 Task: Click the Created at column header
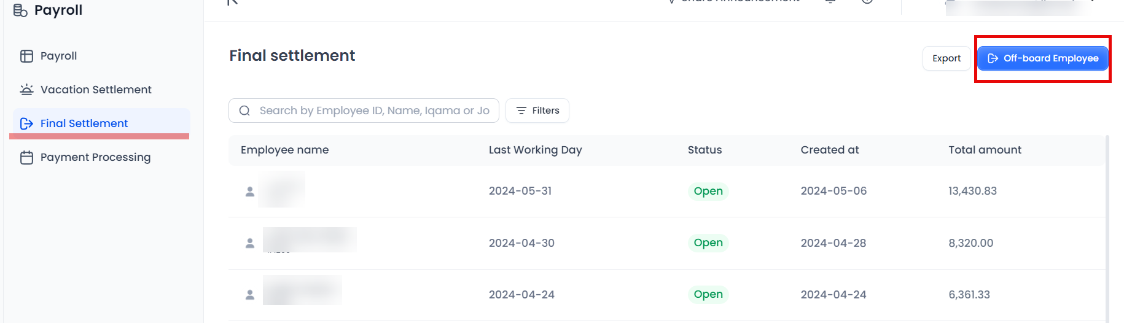click(829, 150)
